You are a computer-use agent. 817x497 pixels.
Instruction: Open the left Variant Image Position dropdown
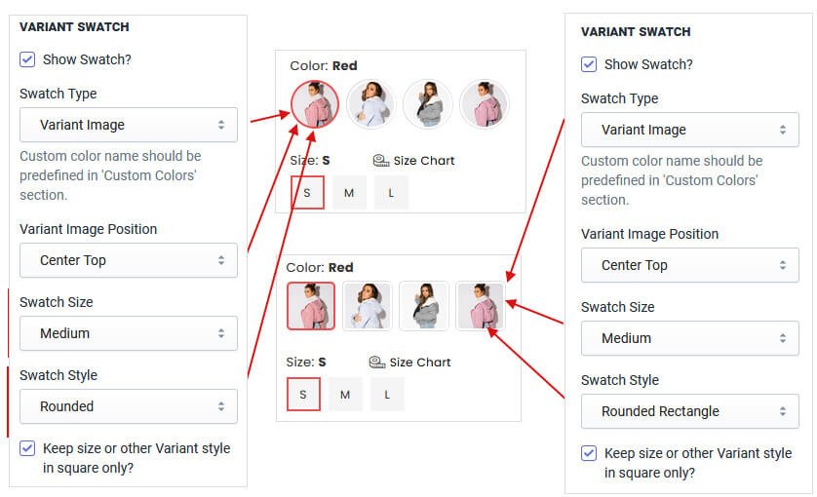point(129,260)
